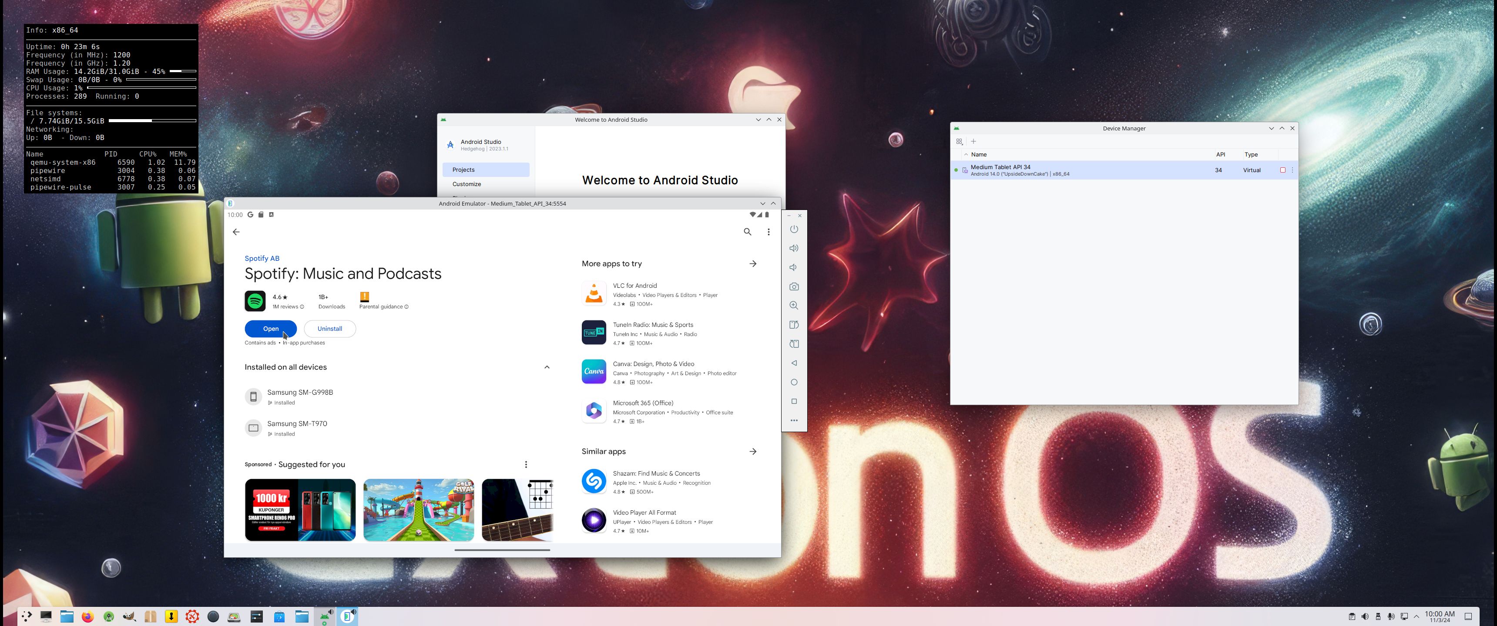
Task: Click the emulator volume up icon
Action: pos(794,249)
